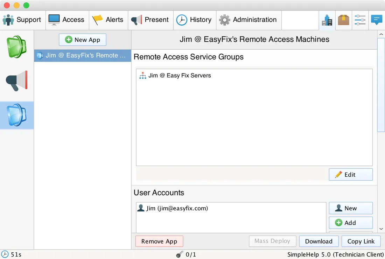Select the Jim (jim@easyfix.com) user account

[x=173, y=208]
